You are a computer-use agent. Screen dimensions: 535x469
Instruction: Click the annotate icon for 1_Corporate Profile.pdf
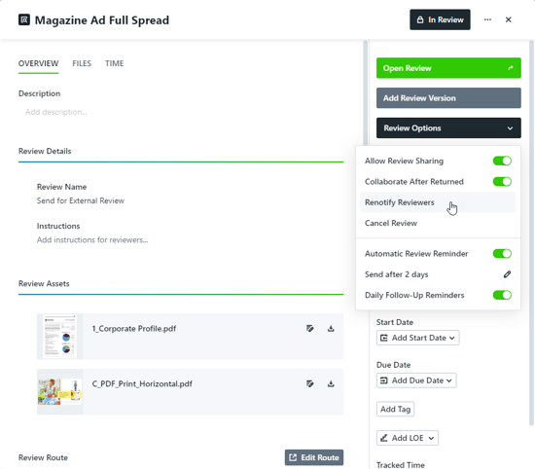[309, 328]
